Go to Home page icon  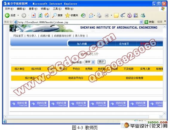(47, 16)
